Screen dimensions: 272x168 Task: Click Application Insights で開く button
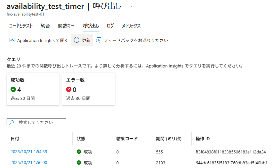(39, 40)
